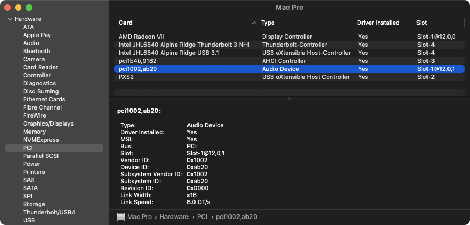Click the Device ID value 0xab20
Screen dimensions: 470x225
tap(197, 168)
